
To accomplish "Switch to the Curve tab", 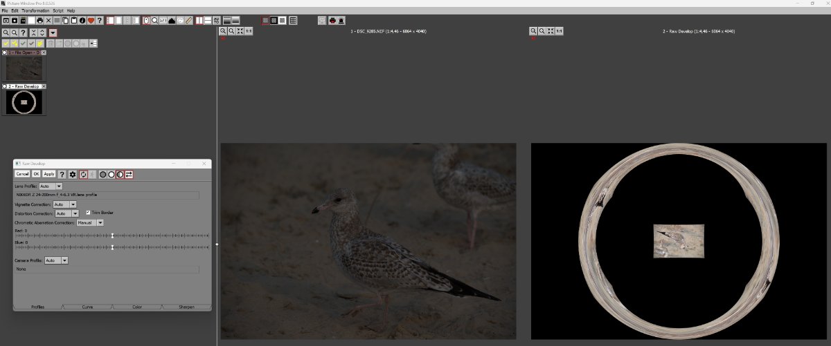I will 87,307.
